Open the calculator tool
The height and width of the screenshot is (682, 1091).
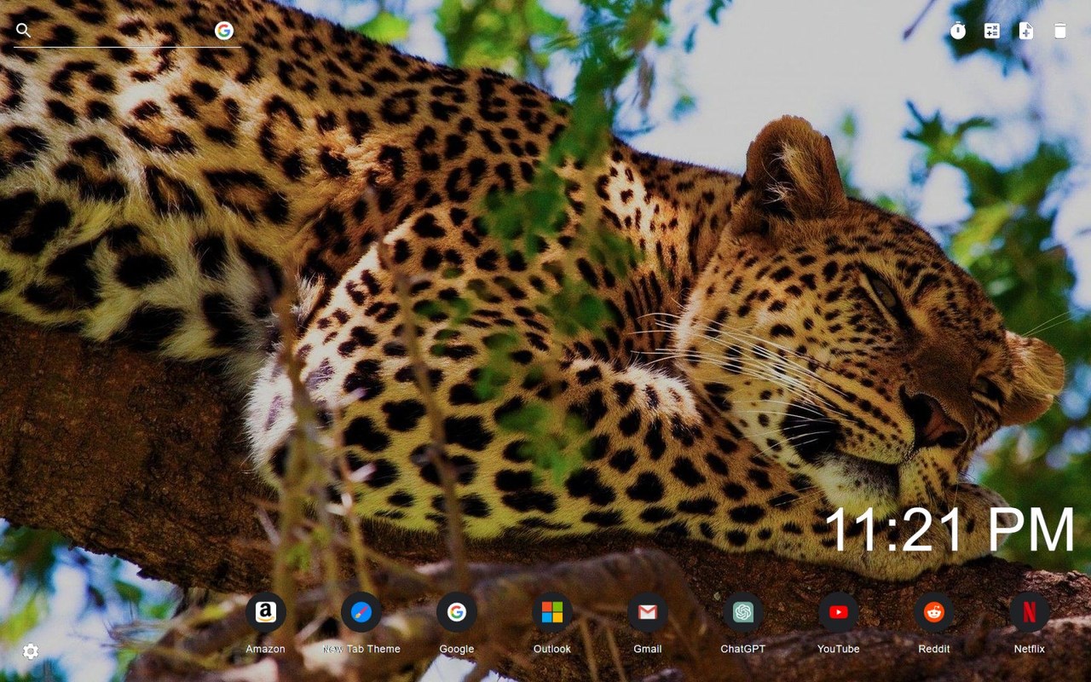tap(992, 31)
